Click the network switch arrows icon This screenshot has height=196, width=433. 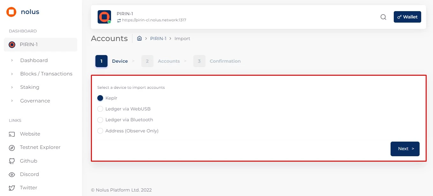coord(119,20)
